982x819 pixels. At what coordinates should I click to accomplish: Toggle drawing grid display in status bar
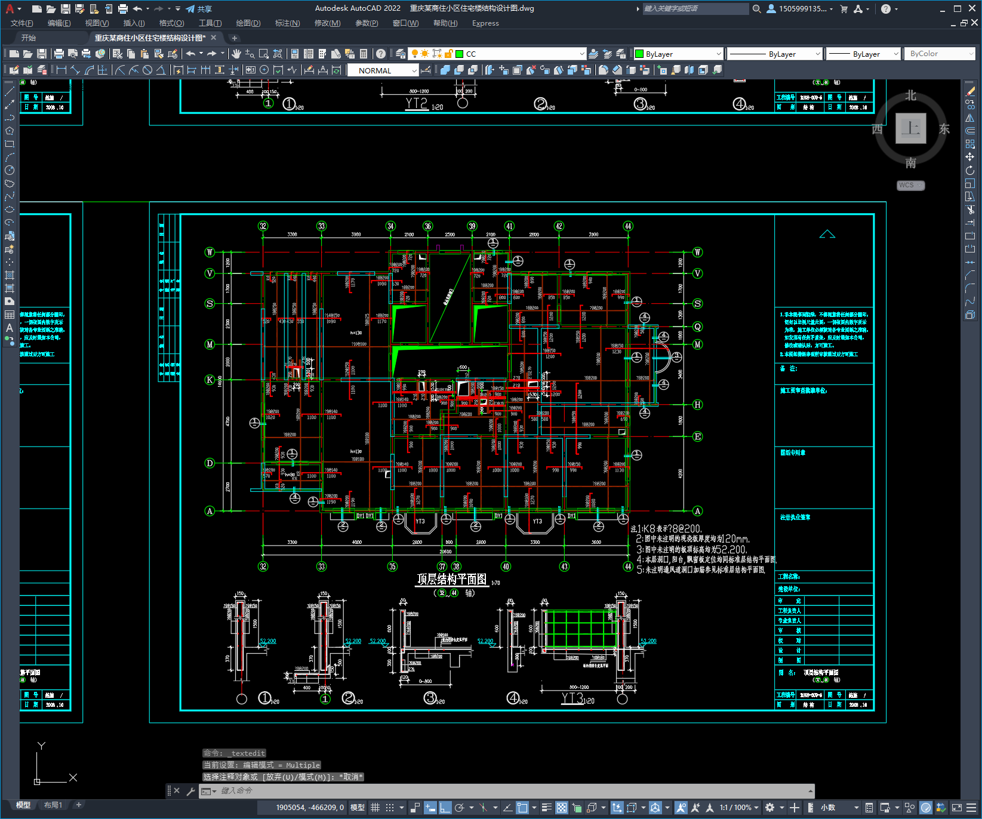click(375, 808)
